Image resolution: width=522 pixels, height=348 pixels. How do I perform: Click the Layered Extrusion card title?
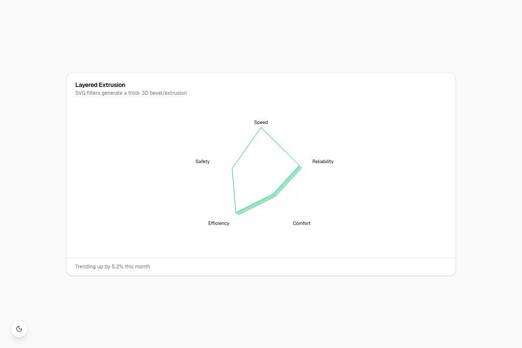(100, 85)
